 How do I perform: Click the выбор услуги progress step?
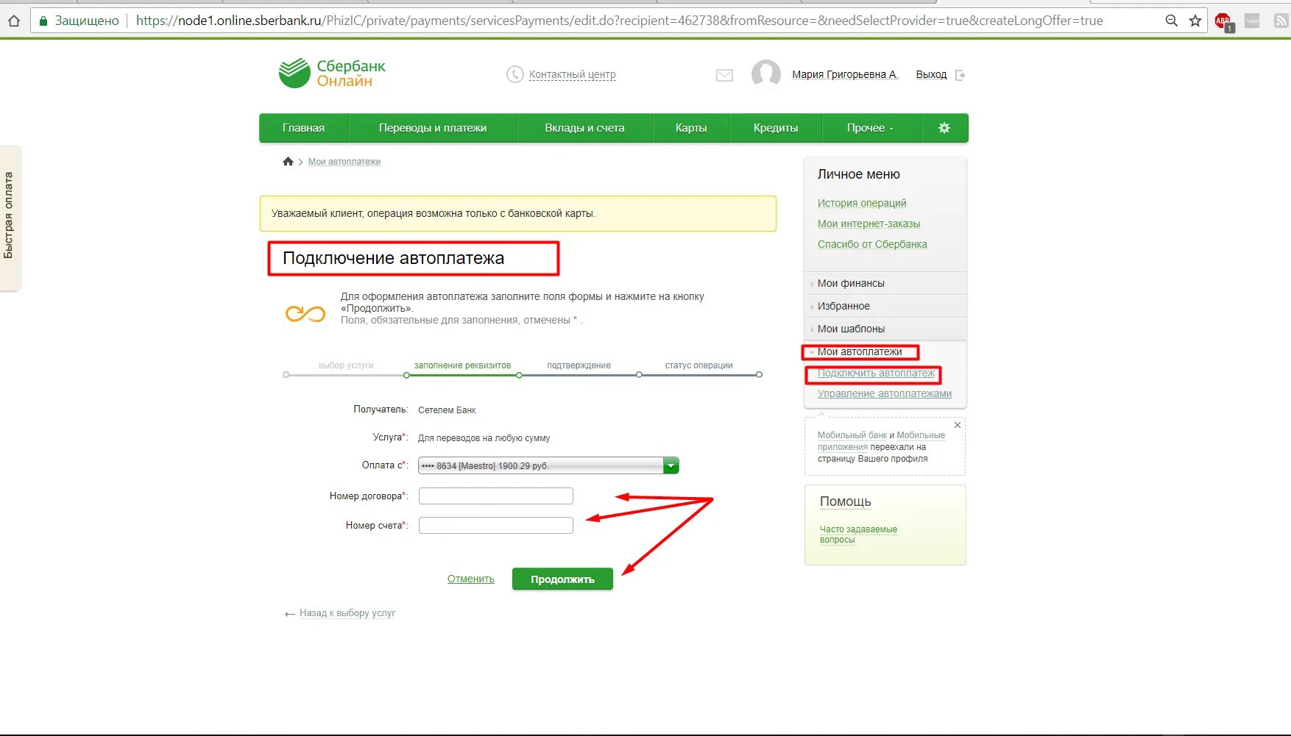tap(346, 365)
